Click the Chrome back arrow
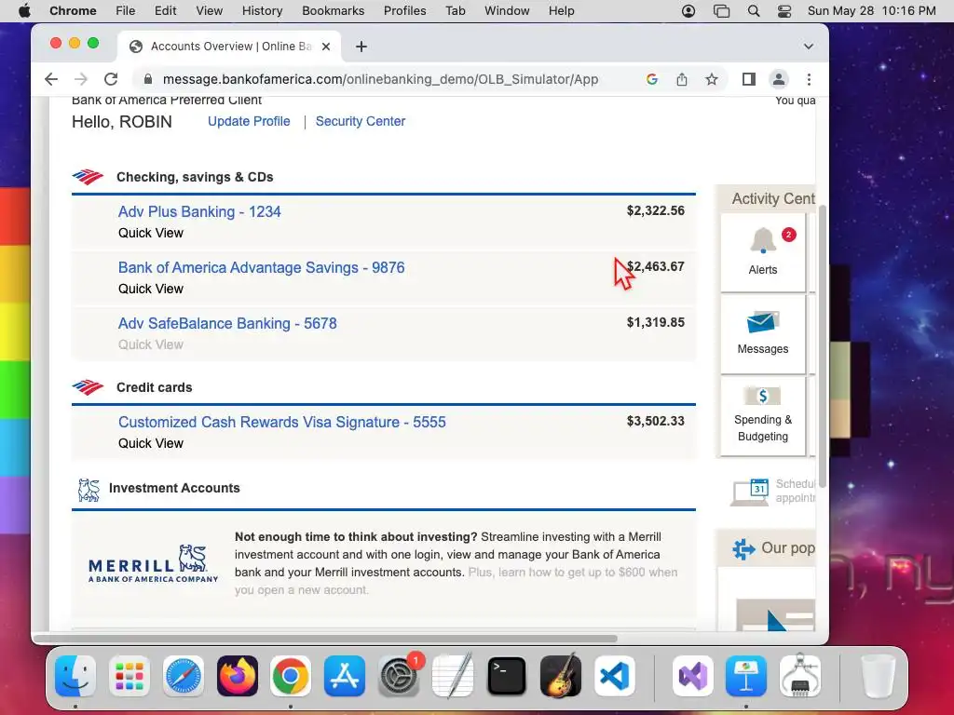The width and height of the screenshot is (954, 715). [x=52, y=79]
